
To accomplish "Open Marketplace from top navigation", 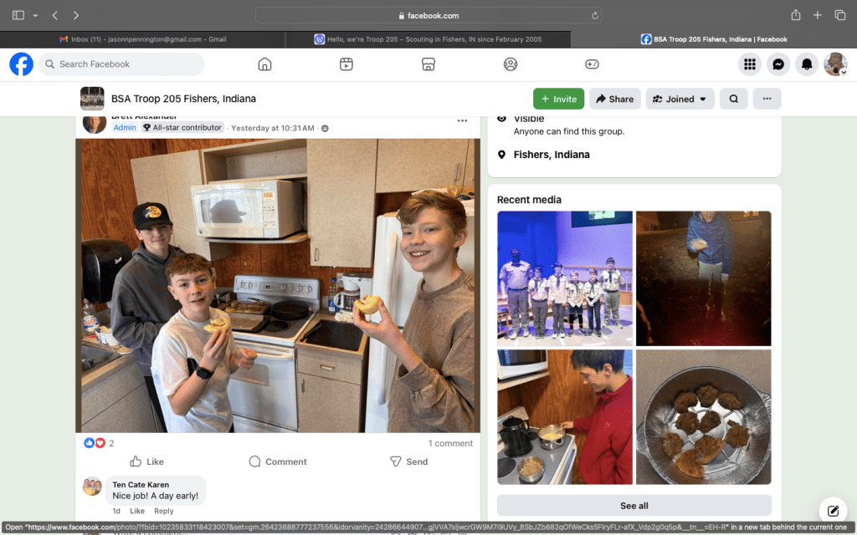I will coord(428,64).
